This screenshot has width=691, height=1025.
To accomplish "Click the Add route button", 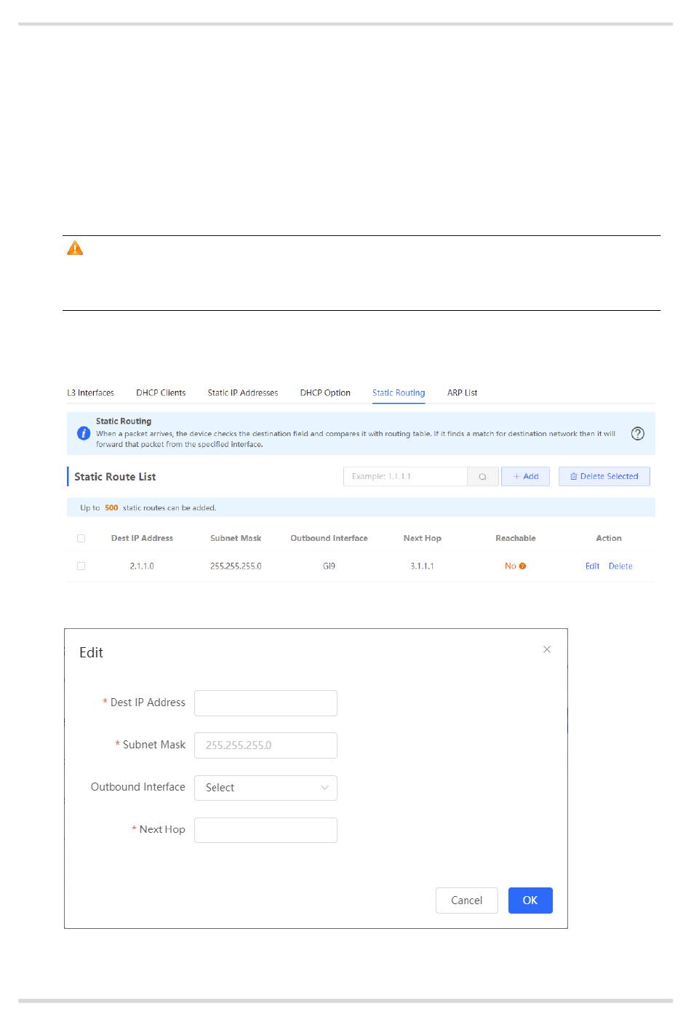I will [525, 477].
